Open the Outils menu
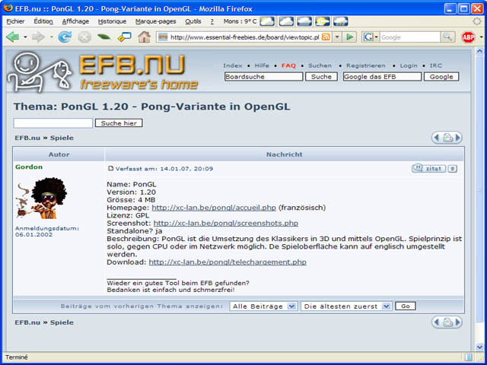 pos(193,21)
